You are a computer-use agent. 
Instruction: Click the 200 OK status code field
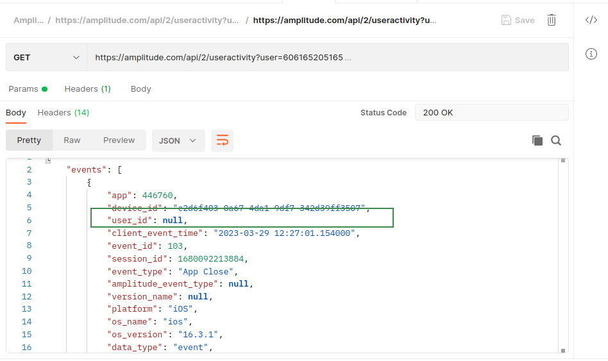(492, 112)
